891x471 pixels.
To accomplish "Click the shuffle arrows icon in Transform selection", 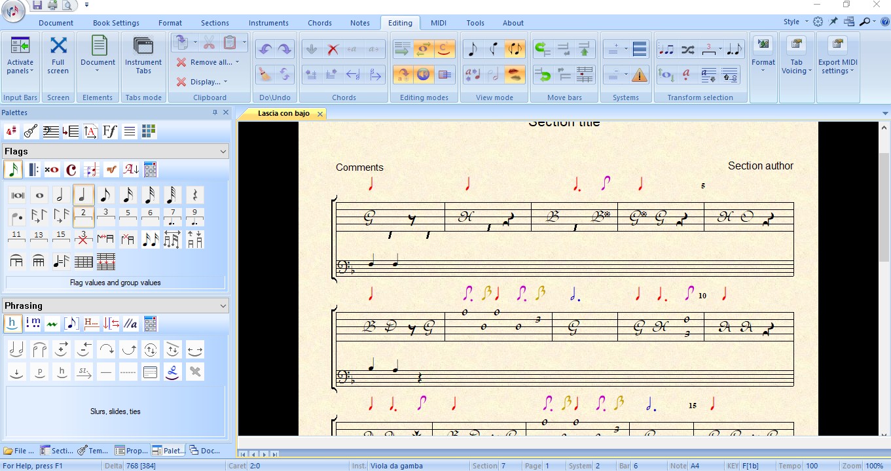I will [687, 49].
